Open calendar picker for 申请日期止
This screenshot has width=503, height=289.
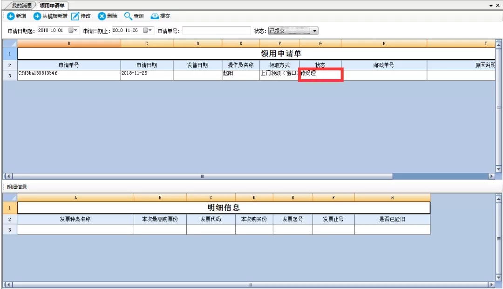pyautogui.click(x=148, y=31)
